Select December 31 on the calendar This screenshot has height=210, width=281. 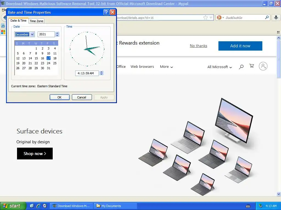(49, 68)
